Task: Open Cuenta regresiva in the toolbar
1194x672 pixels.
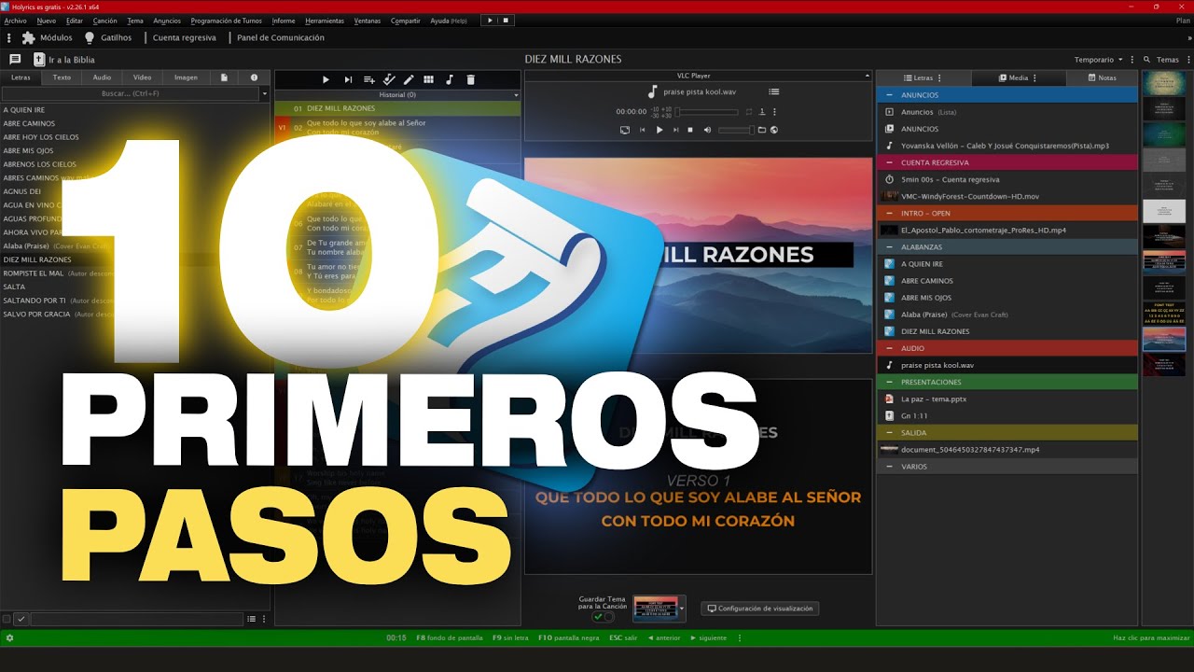Action: tap(184, 38)
